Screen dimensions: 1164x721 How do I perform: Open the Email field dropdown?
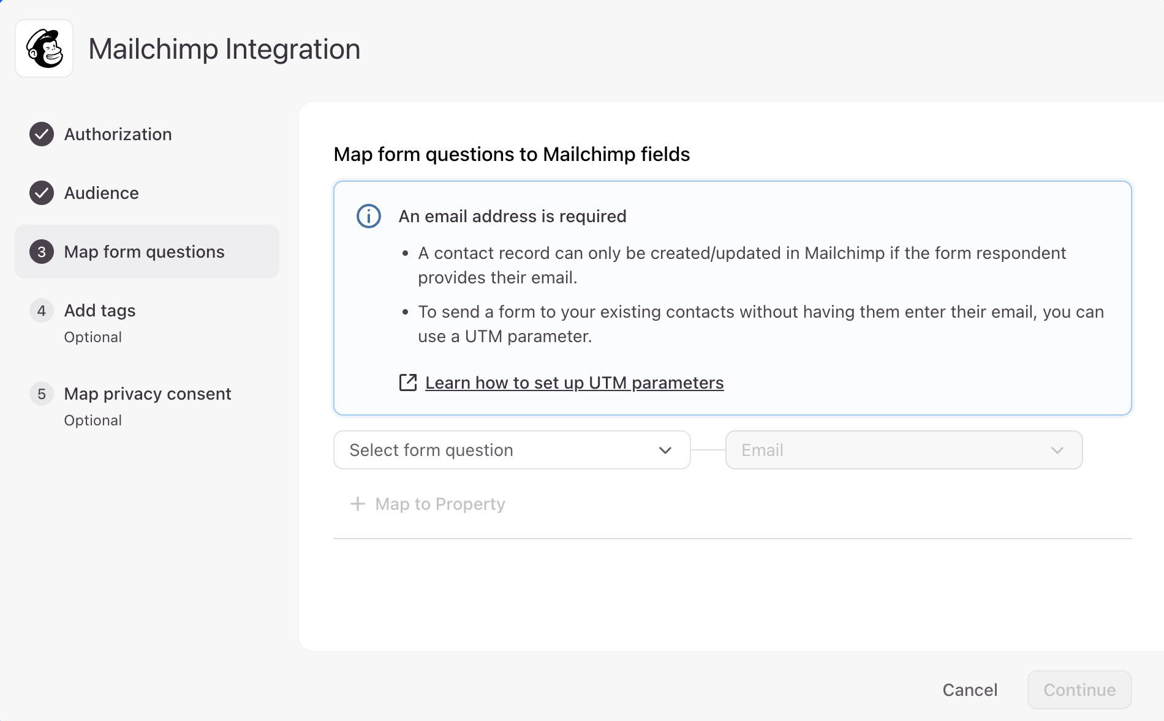(x=904, y=450)
